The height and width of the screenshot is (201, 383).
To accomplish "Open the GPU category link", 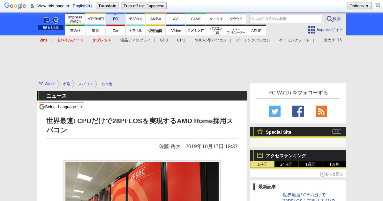I will [164, 40].
